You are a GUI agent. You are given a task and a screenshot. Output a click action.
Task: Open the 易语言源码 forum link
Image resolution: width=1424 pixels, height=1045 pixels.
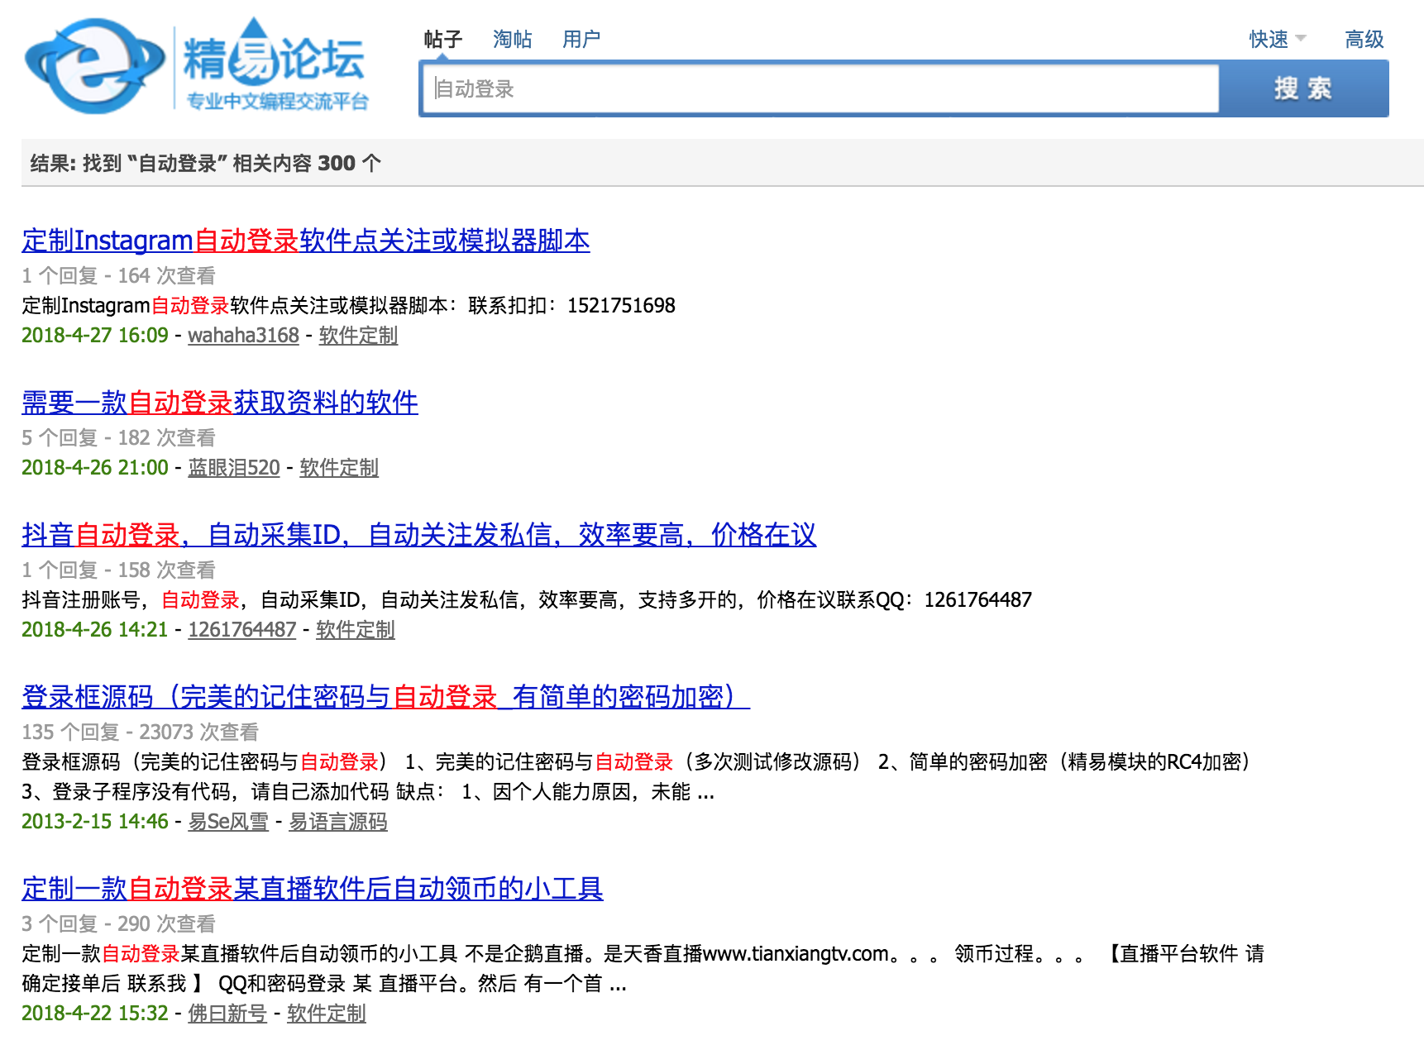(x=338, y=821)
